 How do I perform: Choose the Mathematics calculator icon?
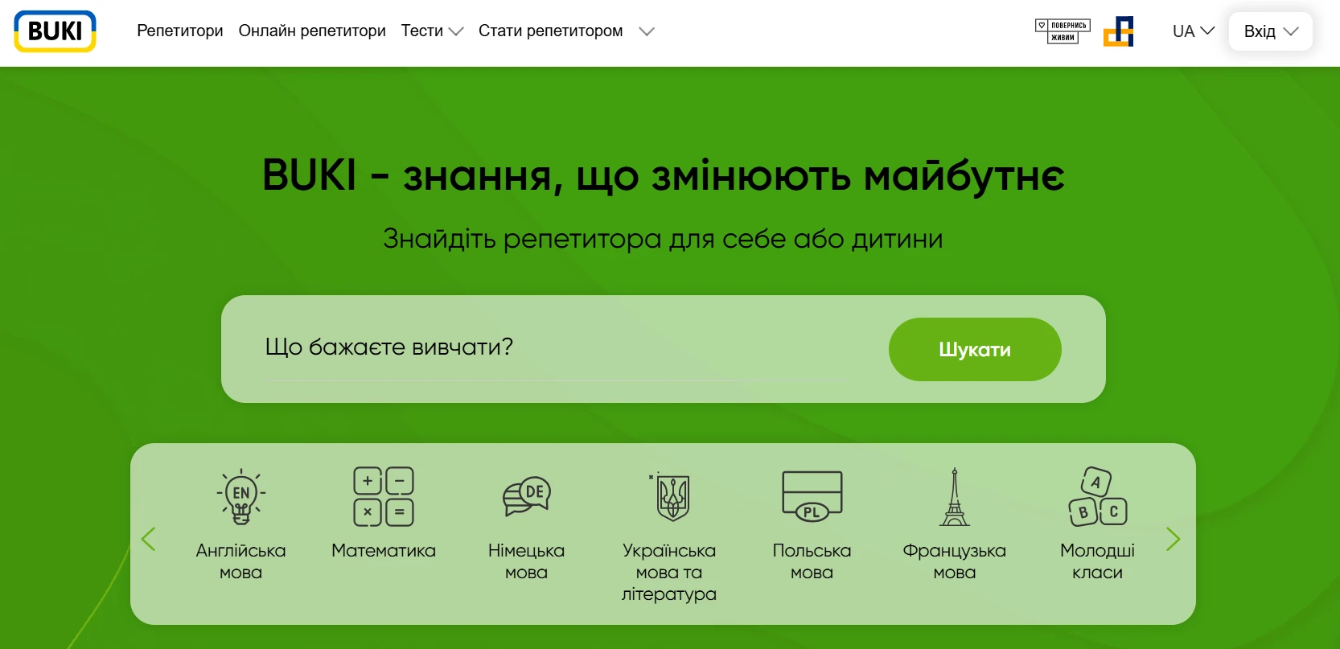pyautogui.click(x=384, y=497)
